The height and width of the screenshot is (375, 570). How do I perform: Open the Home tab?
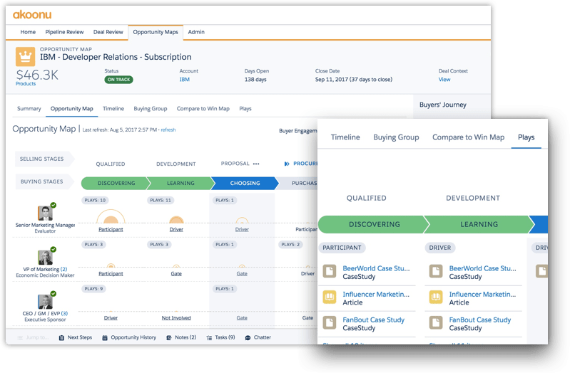pos(28,32)
